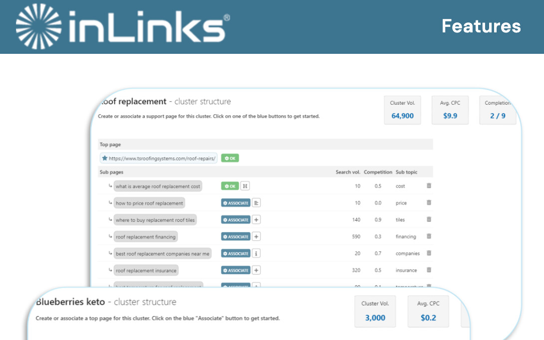The image size is (544, 340).
Task: Click the search volume value '140'
Action: click(x=356, y=220)
